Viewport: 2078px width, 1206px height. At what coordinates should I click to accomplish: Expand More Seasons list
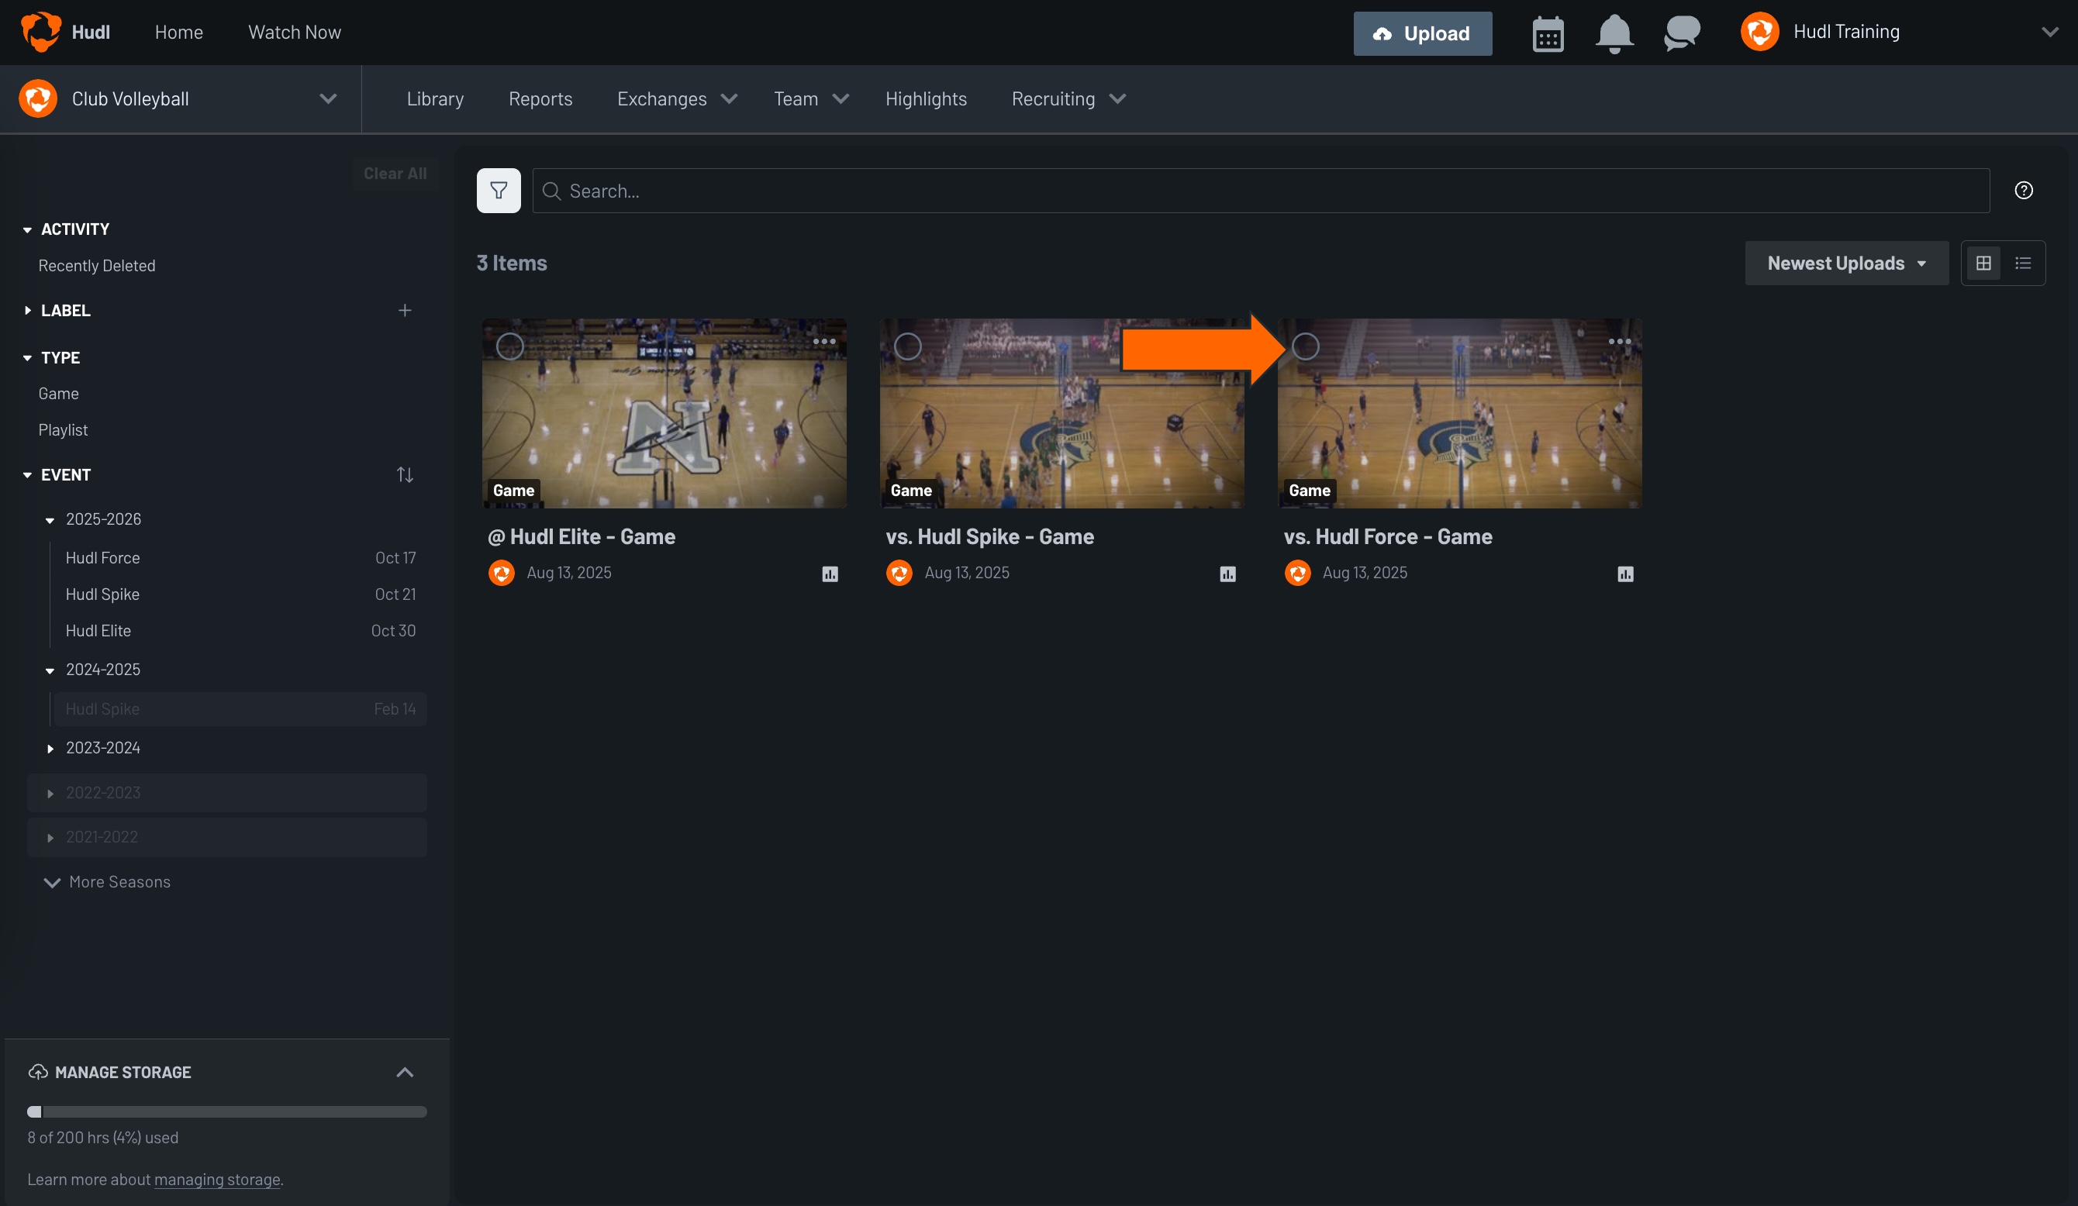(x=107, y=882)
